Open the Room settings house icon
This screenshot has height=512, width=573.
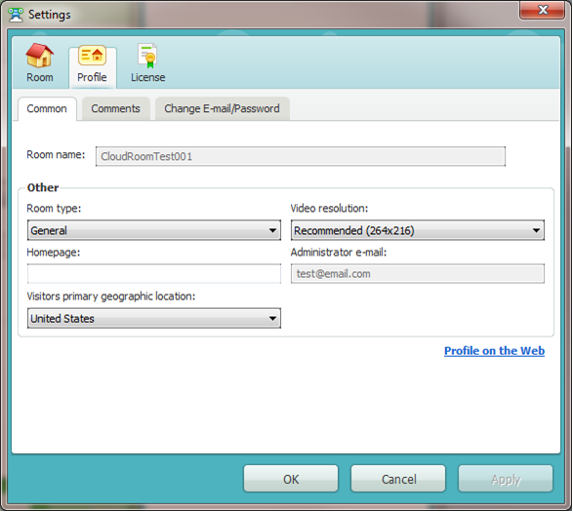coord(39,56)
